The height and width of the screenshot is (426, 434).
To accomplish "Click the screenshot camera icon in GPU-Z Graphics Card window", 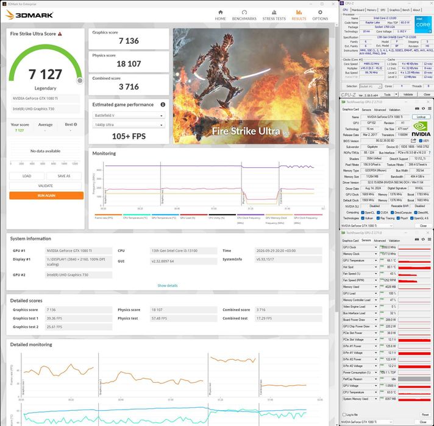I will click(x=417, y=108).
